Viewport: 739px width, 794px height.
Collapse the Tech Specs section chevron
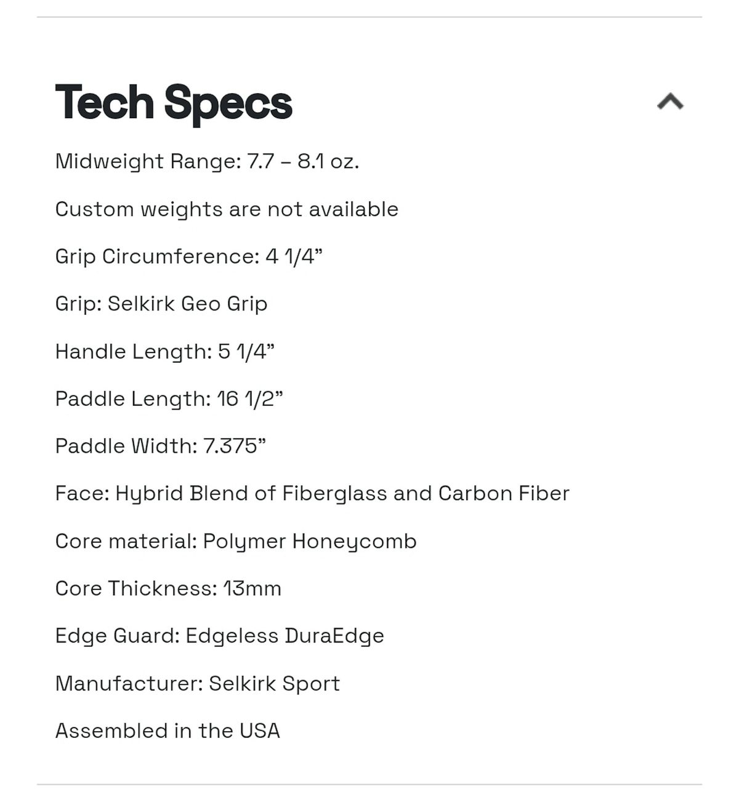pos(670,102)
